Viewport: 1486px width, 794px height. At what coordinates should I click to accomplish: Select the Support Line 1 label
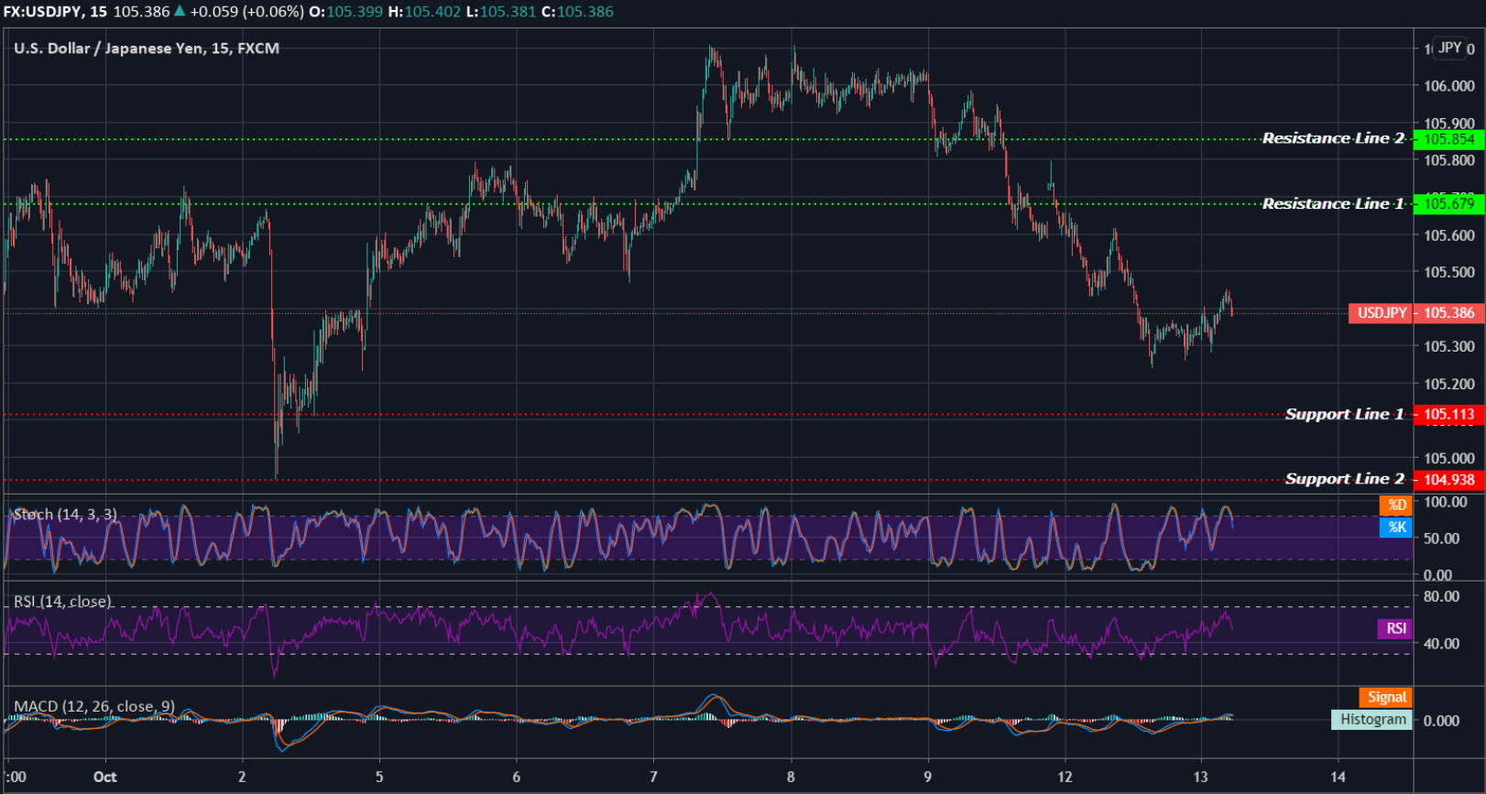[1344, 415]
